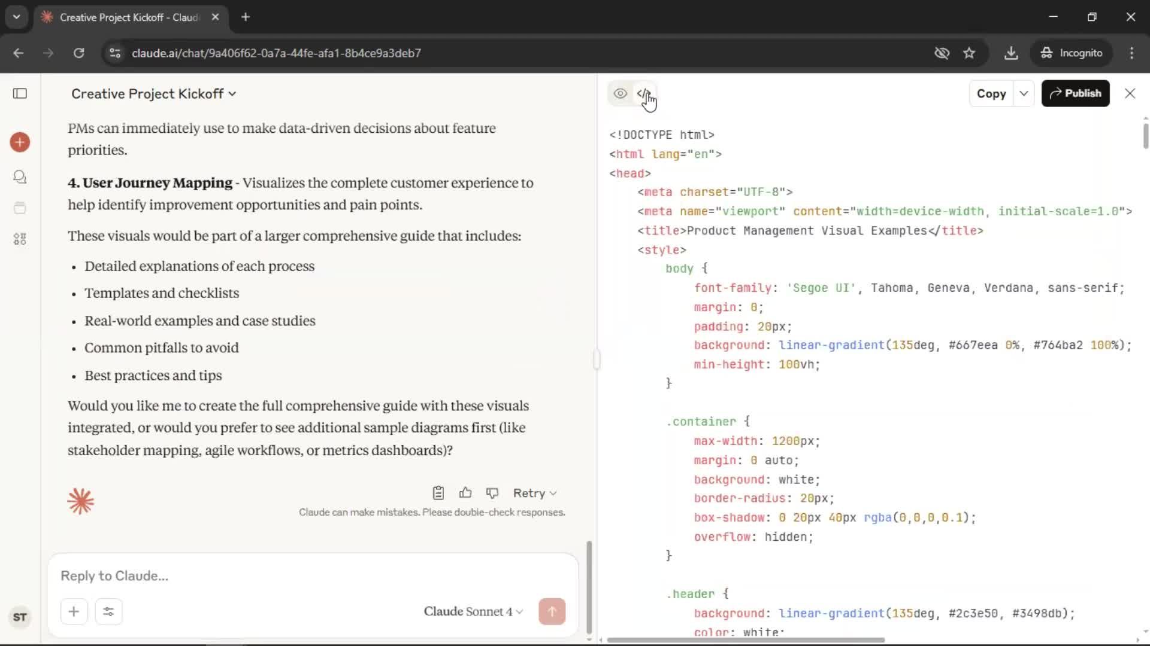Switch to artifact preview eye view

pyautogui.click(x=621, y=93)
